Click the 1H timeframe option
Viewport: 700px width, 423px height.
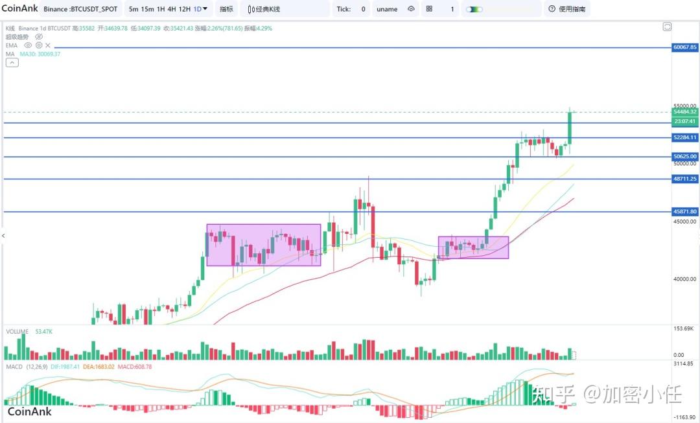click(159, 9)
